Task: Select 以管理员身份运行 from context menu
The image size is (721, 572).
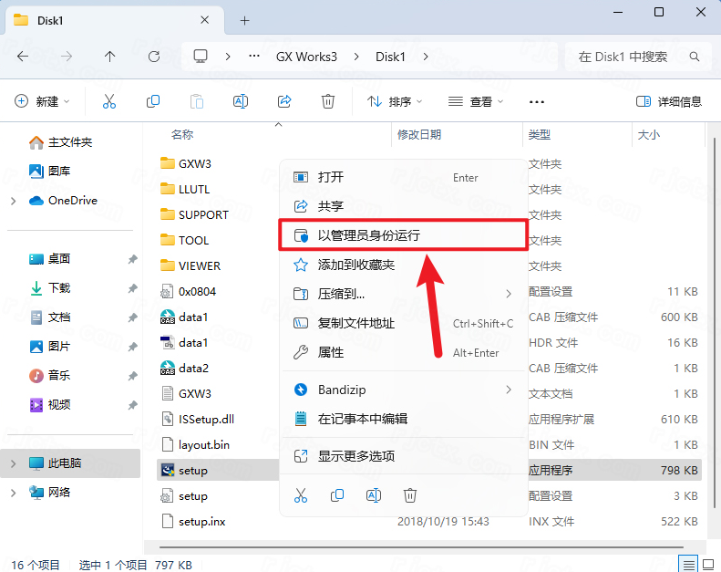Action: point(368,235)
